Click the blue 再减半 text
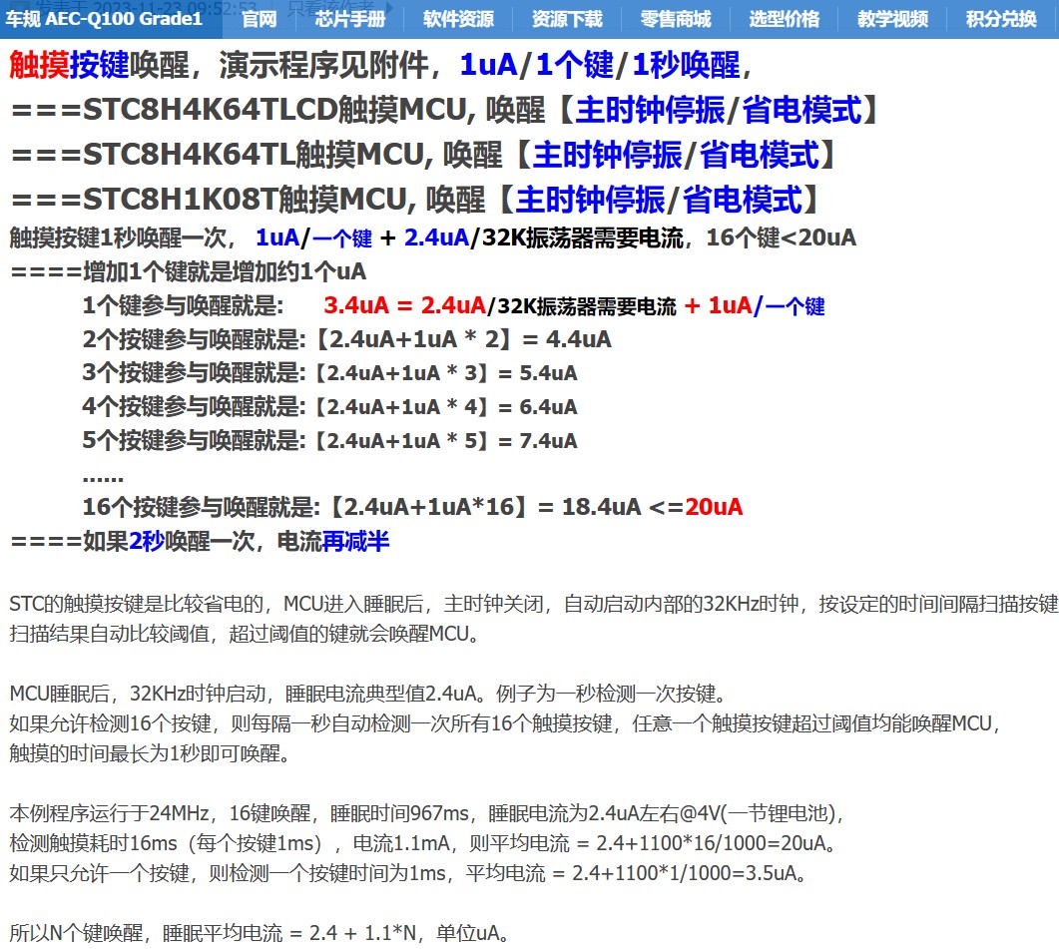The height and width of the screenshot is (949, 1059). [x=356, y=541]
